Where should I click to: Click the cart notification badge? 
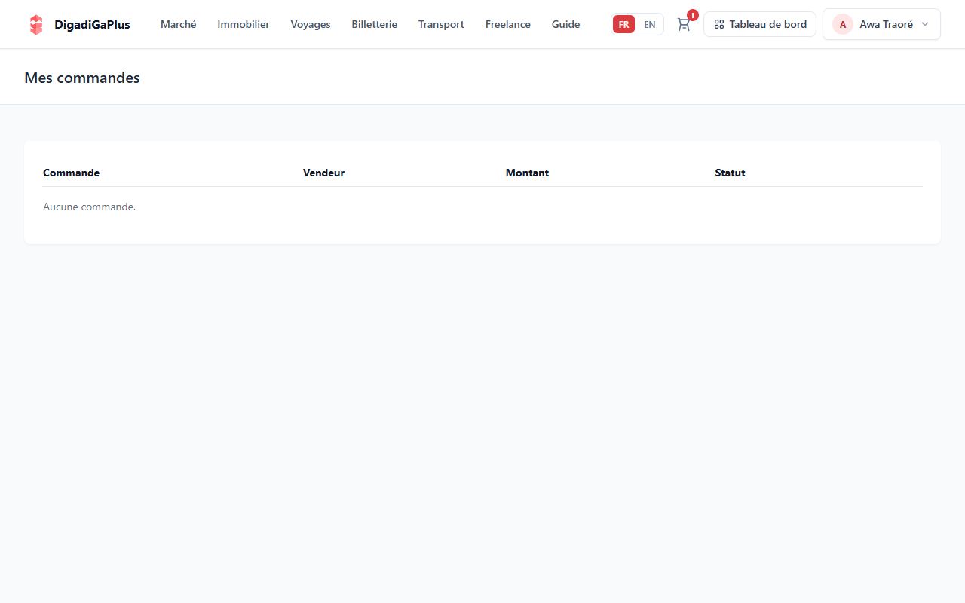[692, 15]
